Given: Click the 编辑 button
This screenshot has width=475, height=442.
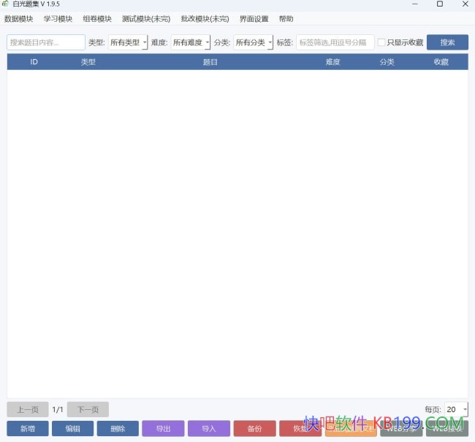Looking at the screenshot, I should (72, 429).
